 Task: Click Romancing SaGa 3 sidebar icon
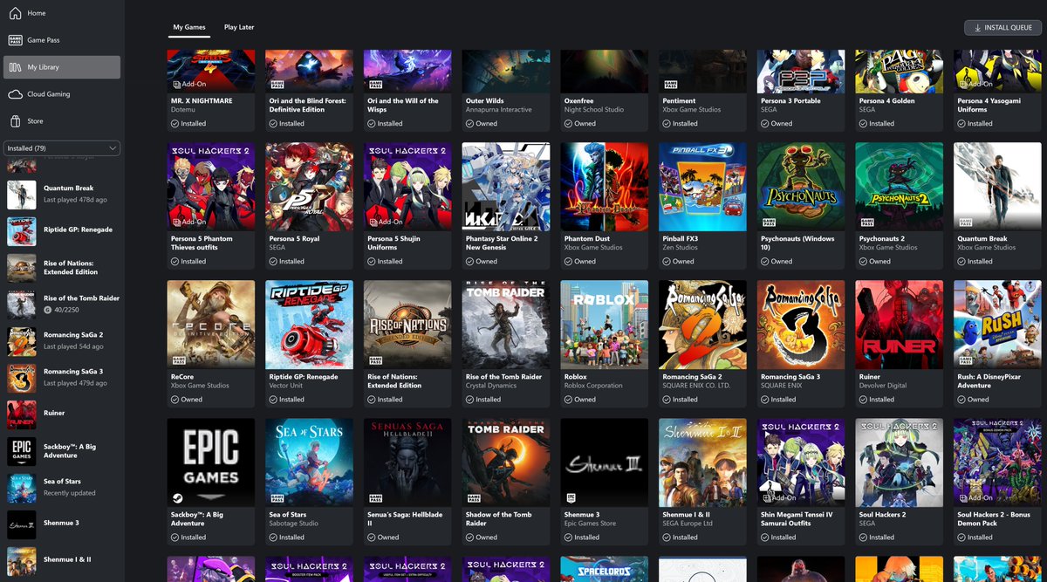(22, 378)
